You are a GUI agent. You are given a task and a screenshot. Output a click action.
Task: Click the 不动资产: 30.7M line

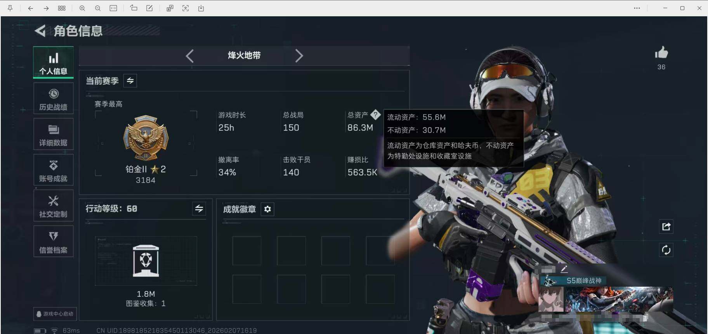416,130
